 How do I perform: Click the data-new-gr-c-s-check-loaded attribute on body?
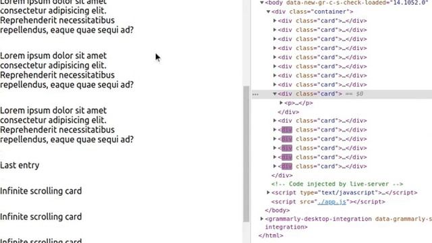point(357,3)
